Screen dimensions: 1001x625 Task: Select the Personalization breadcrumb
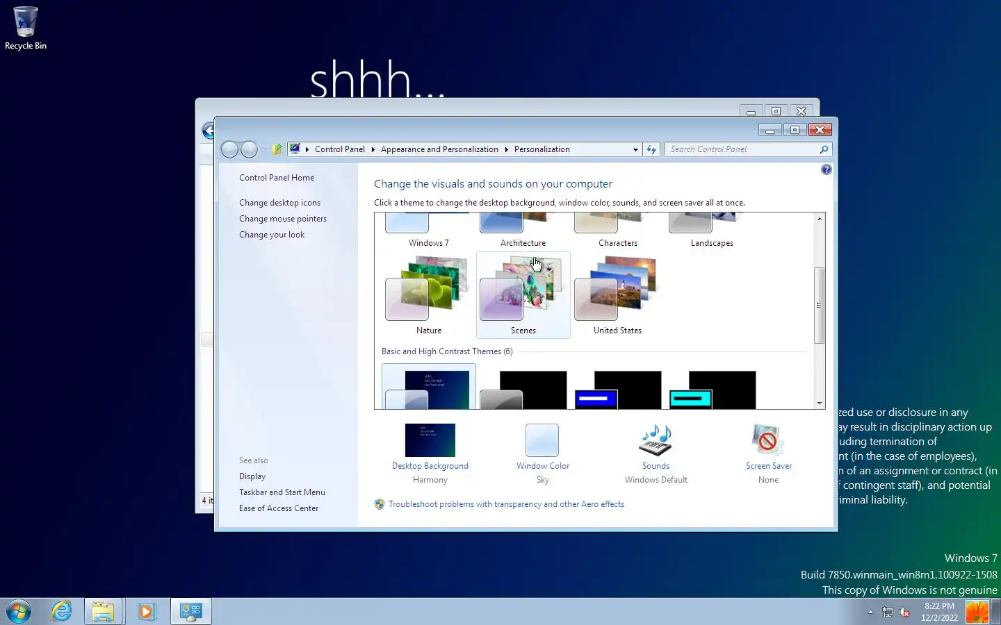(x=542, y=149)
